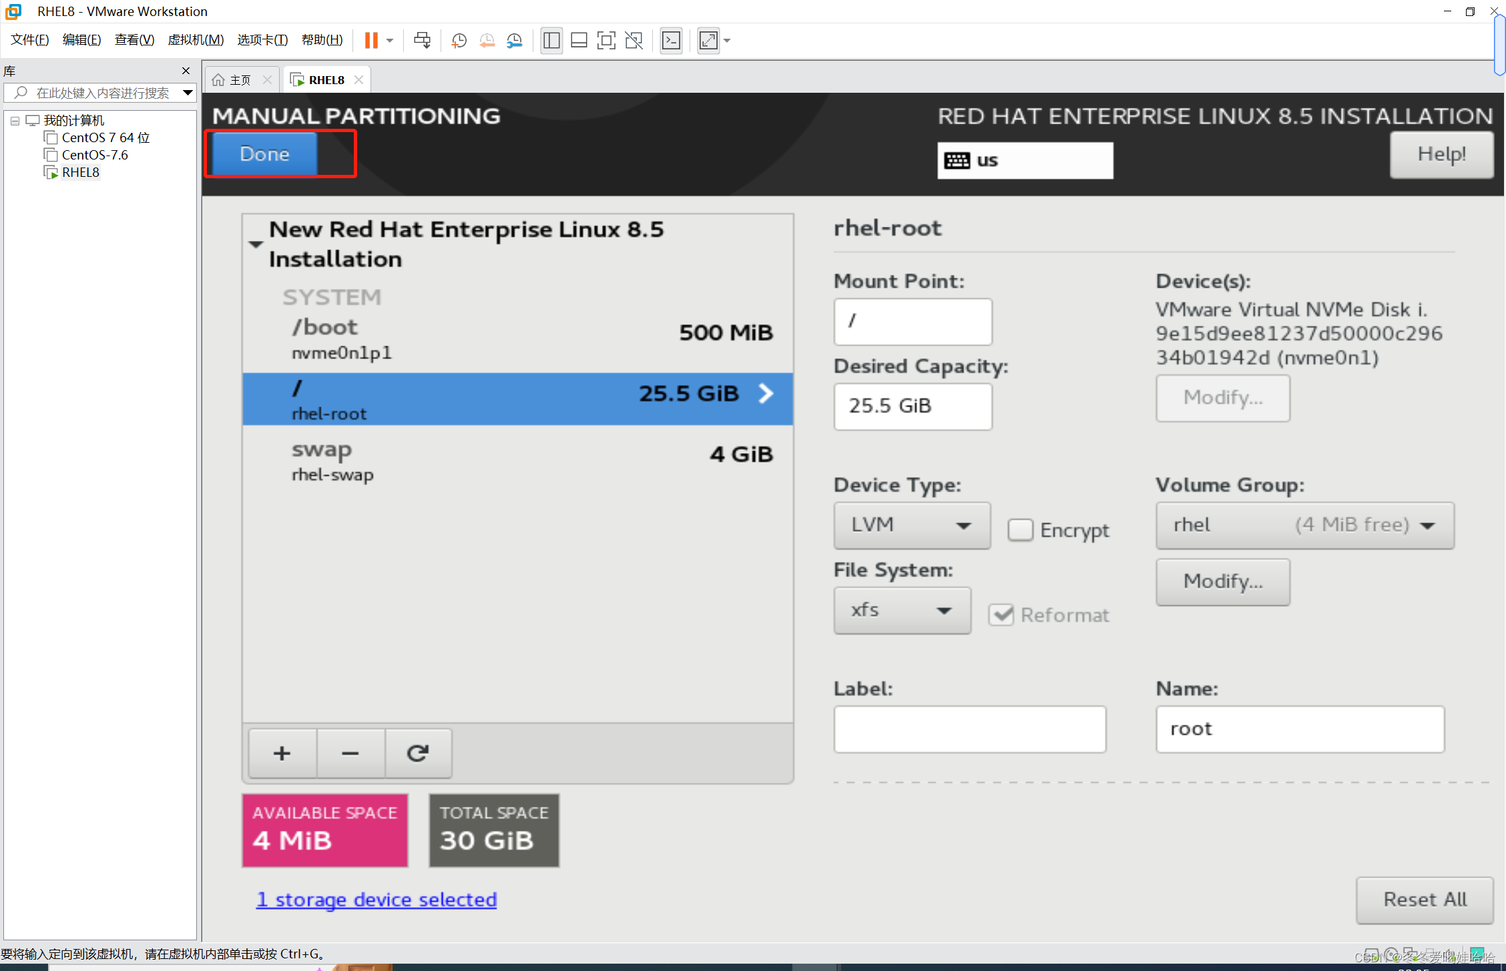1506x971 pixels.
Task: Open the power options dropdown arrow
Action: click(390, 41)
